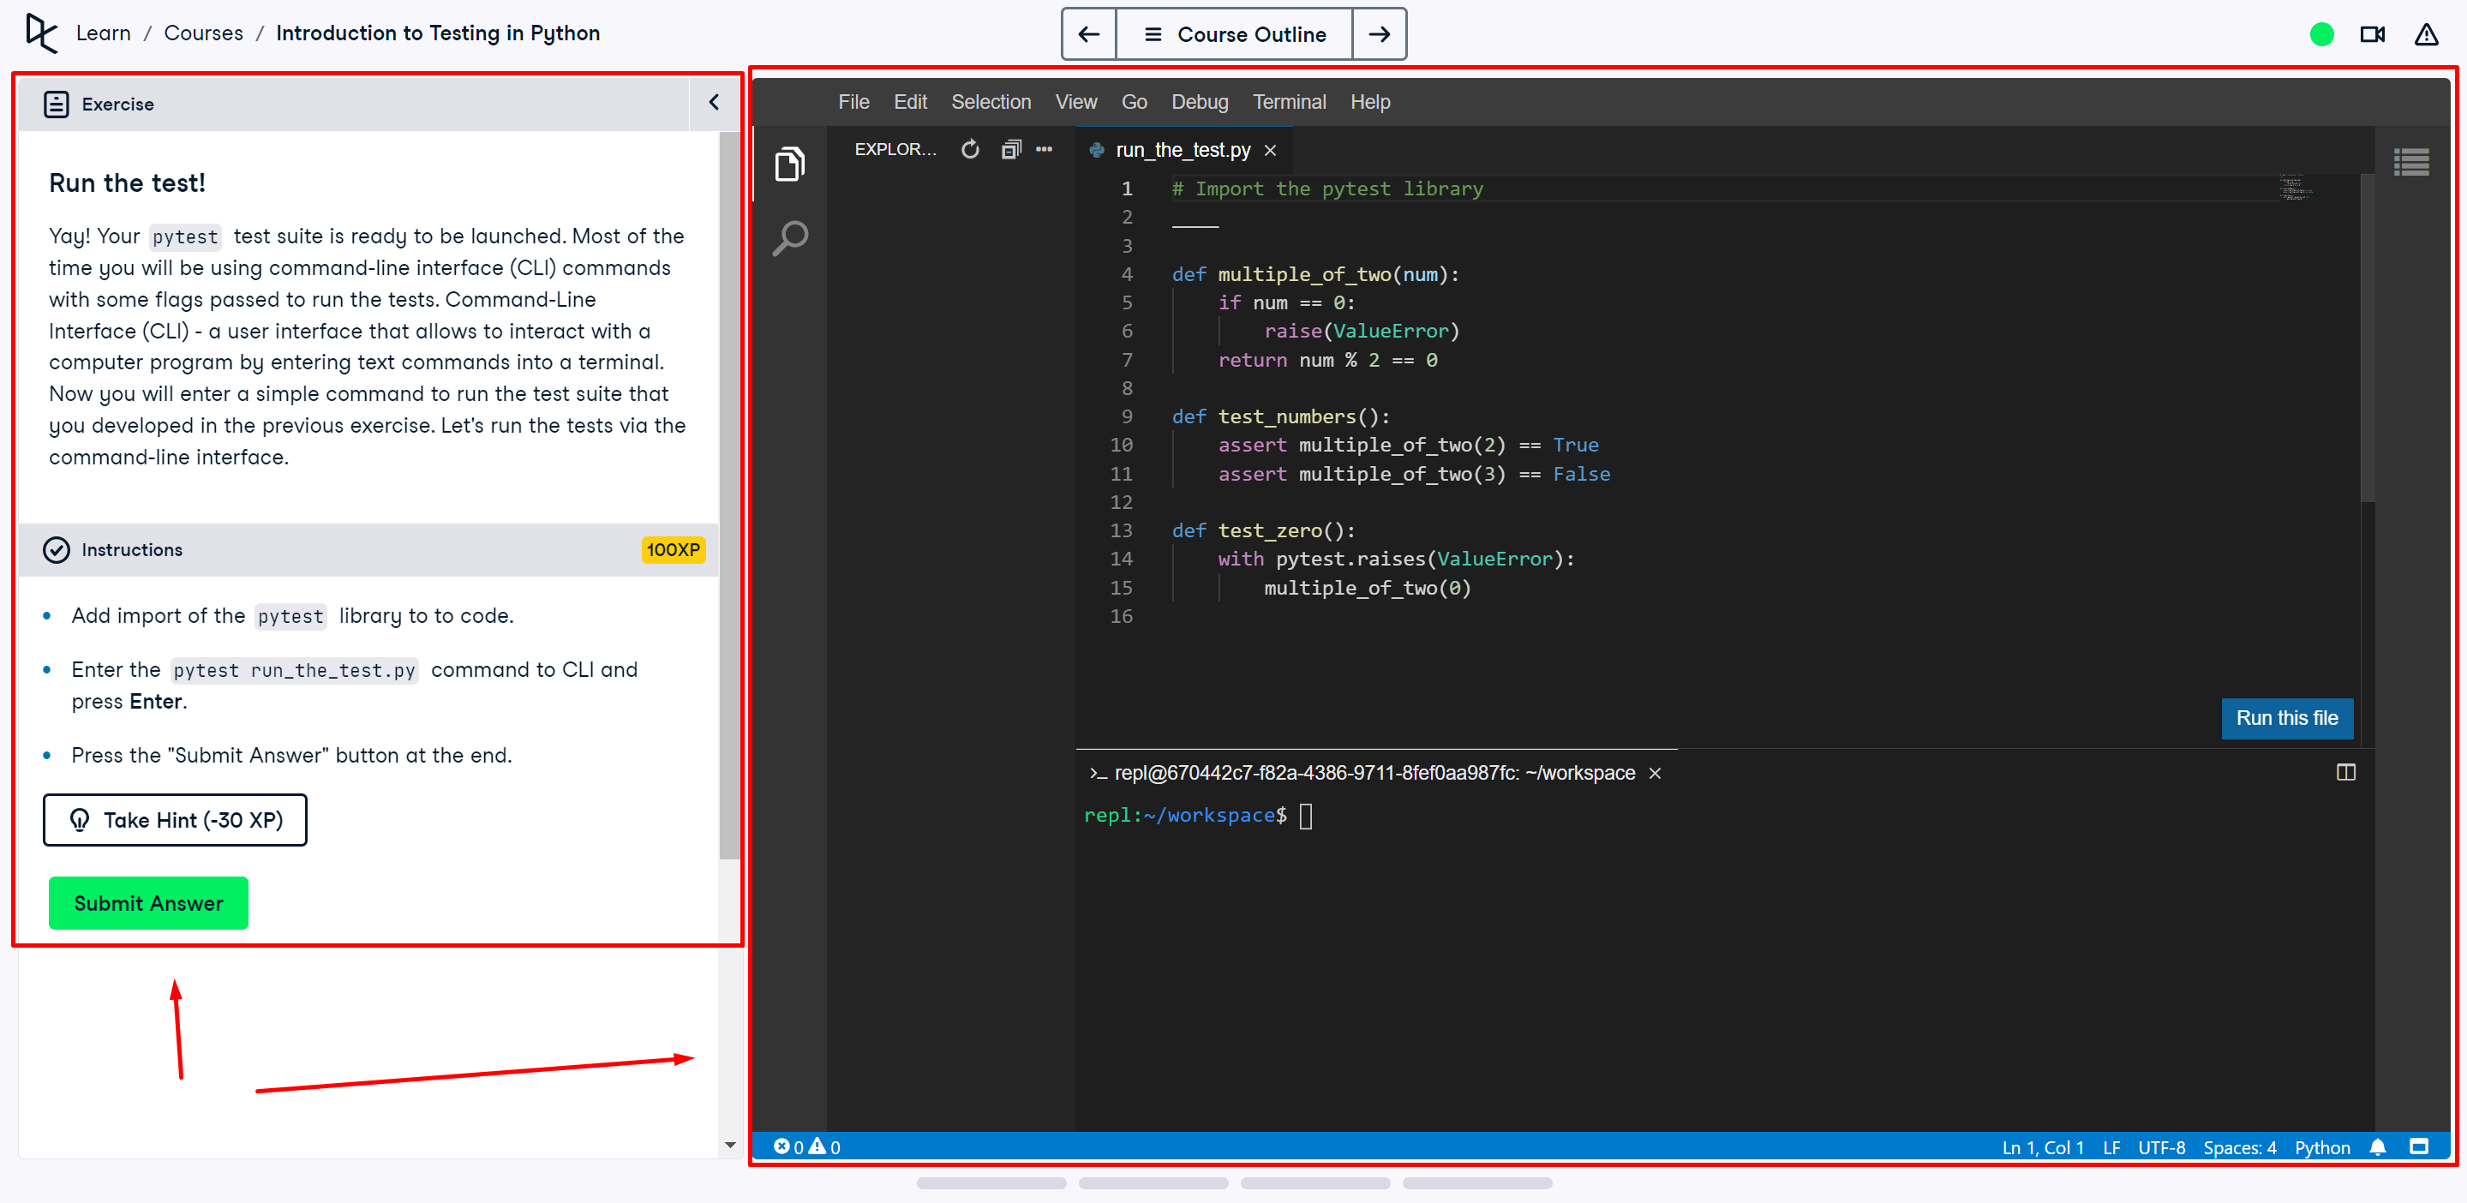2467x1203 pixels.
Task: Open the Help menu
Action: tap(1369, 101)
